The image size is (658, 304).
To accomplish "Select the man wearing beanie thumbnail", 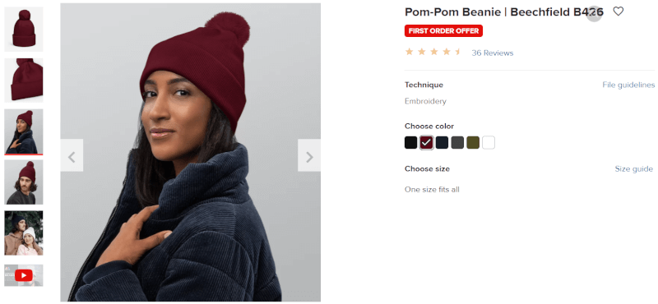I will click(x=24, y=182).
